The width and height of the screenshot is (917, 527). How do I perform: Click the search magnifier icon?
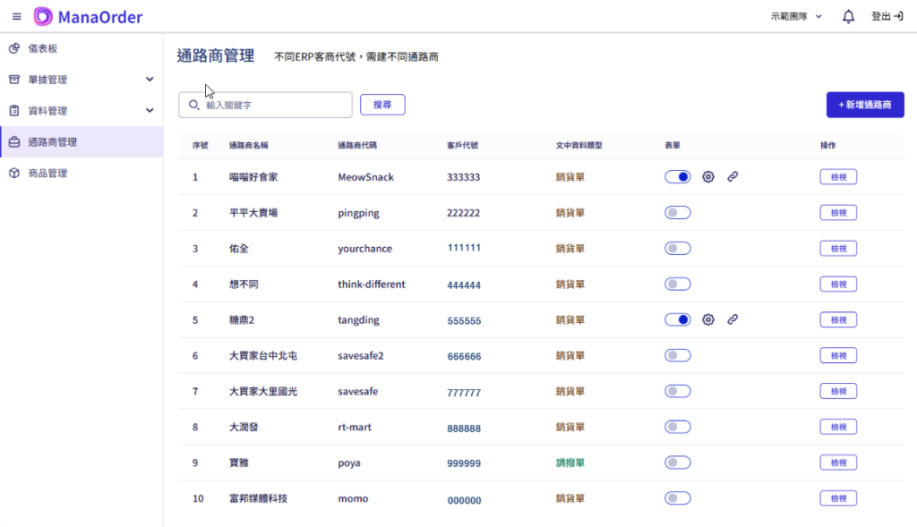click(x=193, y=105)
